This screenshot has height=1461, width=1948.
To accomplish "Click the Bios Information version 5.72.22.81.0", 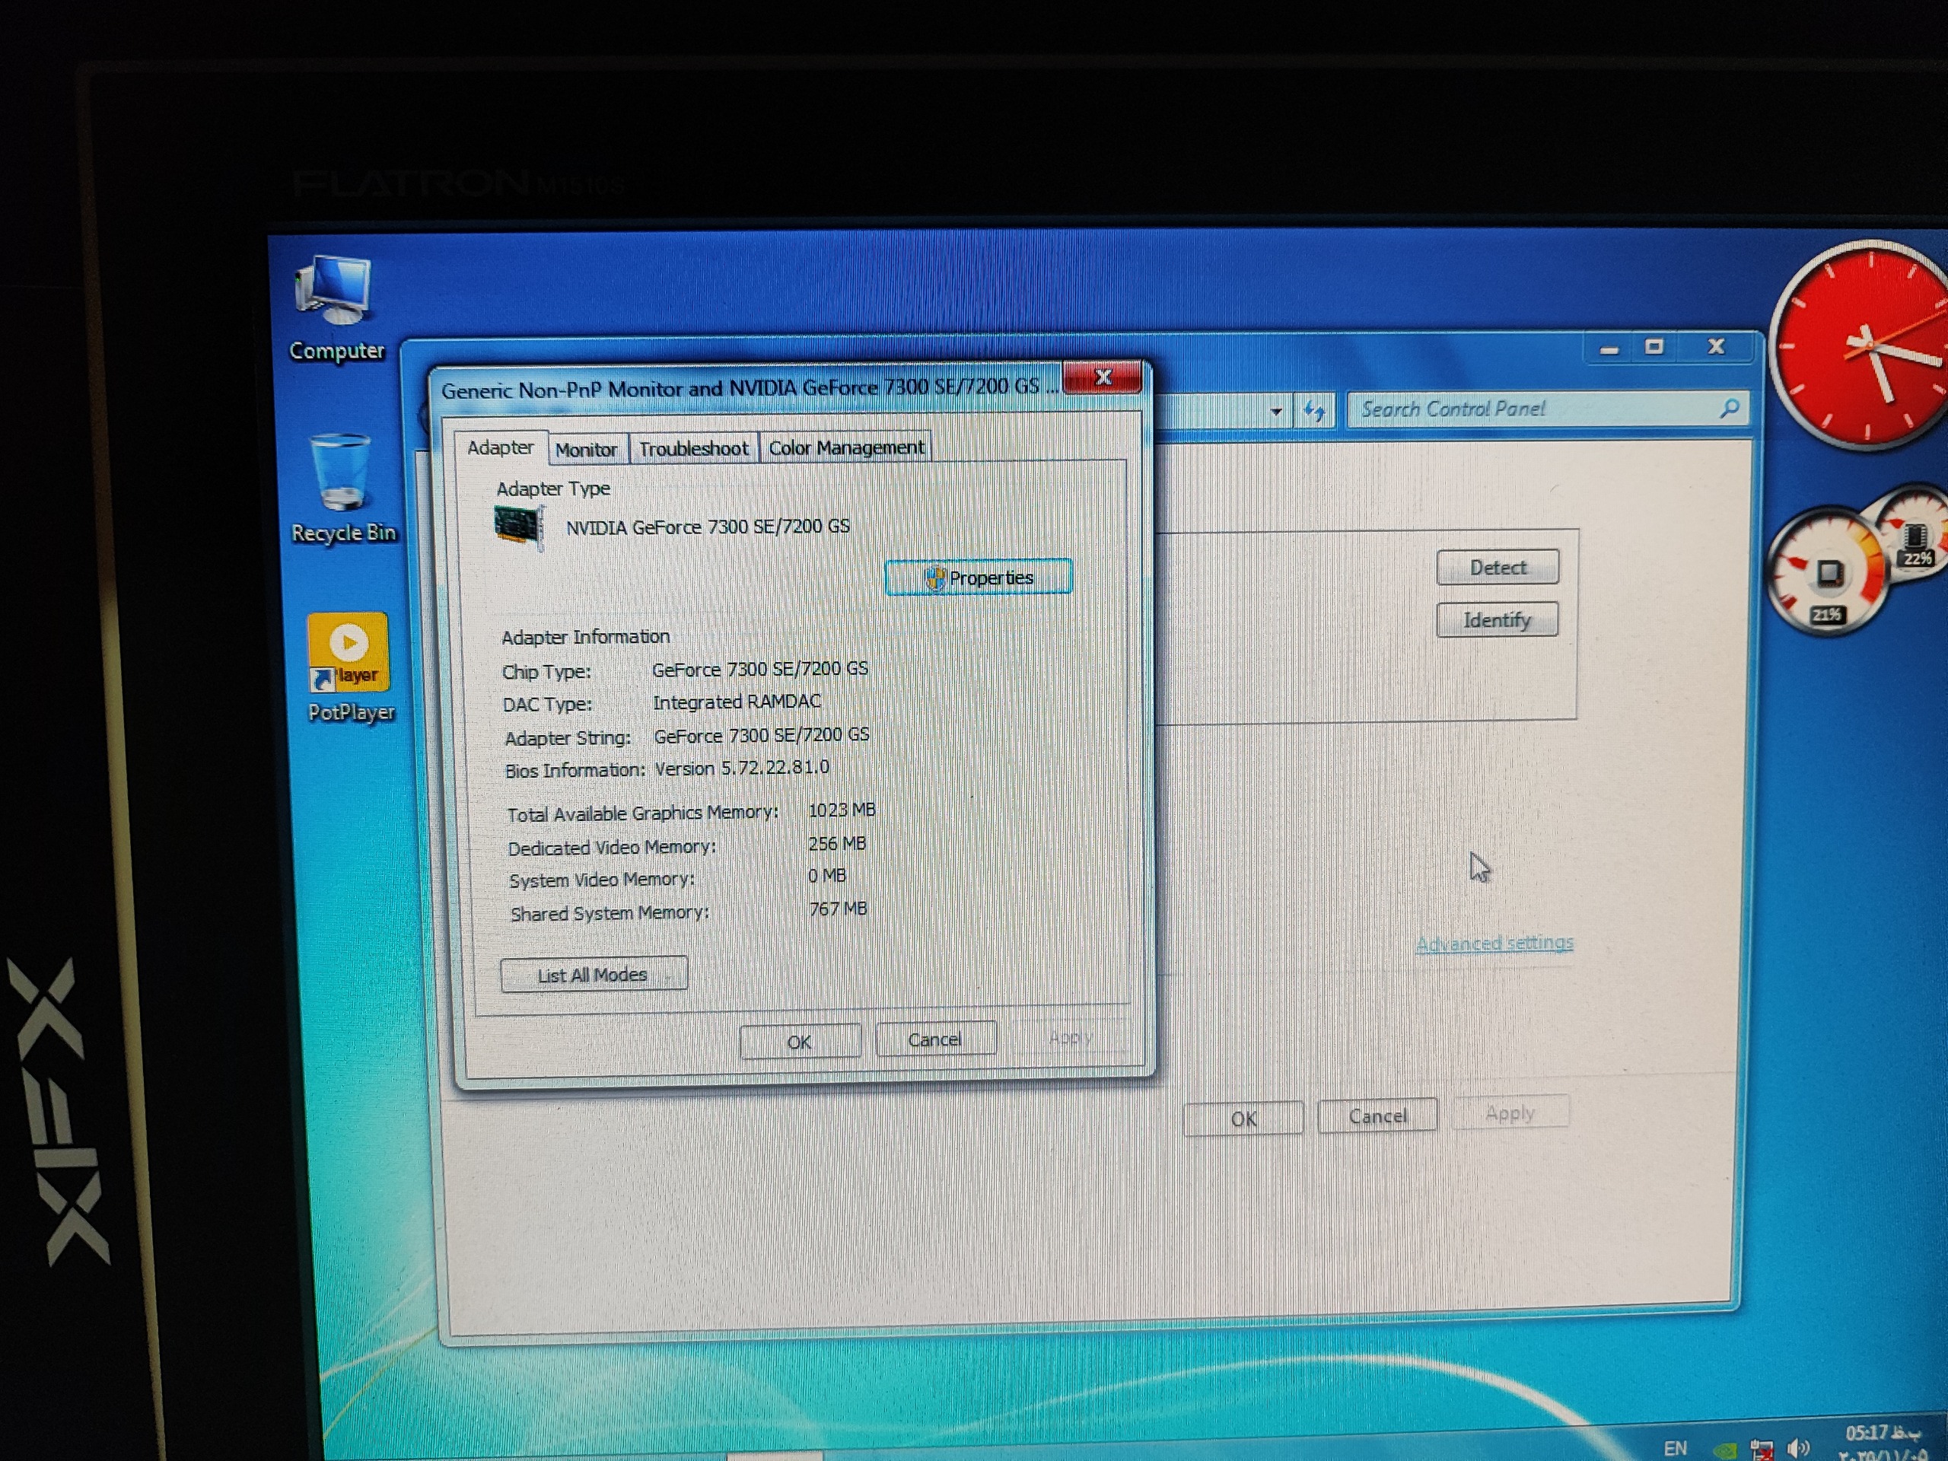I will pyautogui.click(x=741, y=768).
